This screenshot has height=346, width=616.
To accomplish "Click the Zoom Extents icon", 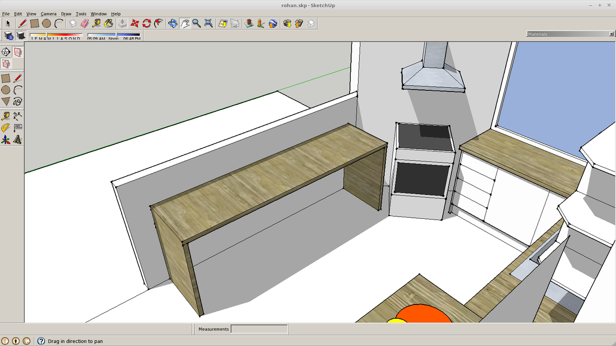I will point(208,24).
